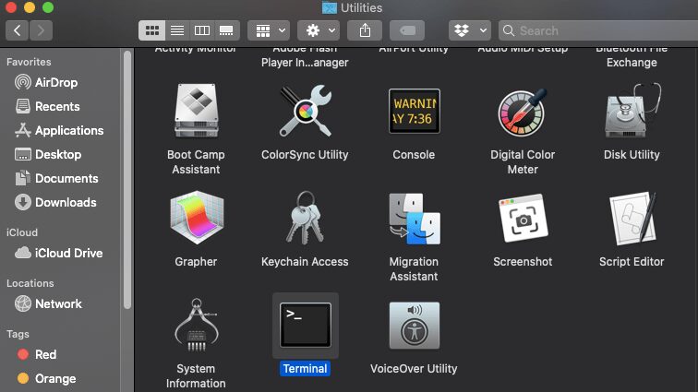Switch to gallery view
This screenshot has height=392, width=698.
click(x=226, y=30)
